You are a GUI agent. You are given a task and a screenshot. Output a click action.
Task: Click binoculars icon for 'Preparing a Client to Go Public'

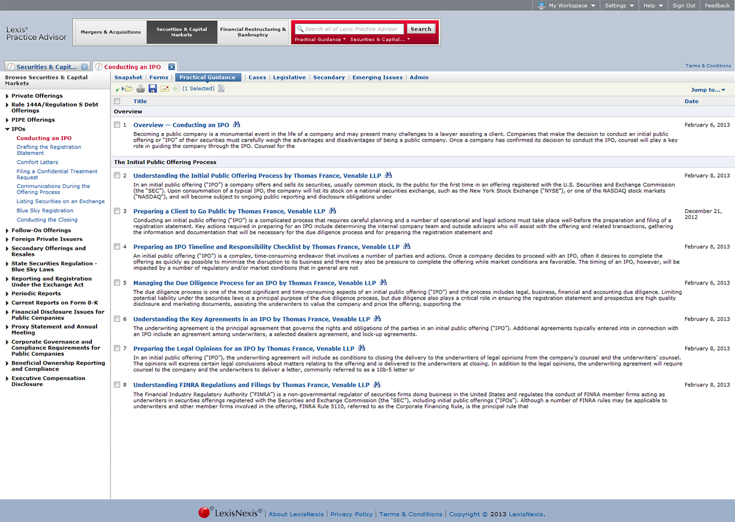coord(333,211)
